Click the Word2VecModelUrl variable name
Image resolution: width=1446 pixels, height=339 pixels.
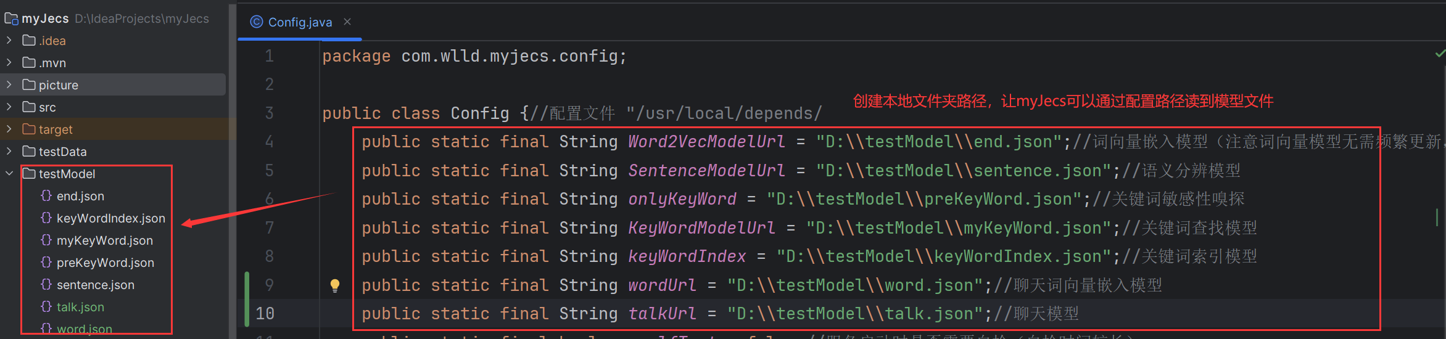point(706,142)
